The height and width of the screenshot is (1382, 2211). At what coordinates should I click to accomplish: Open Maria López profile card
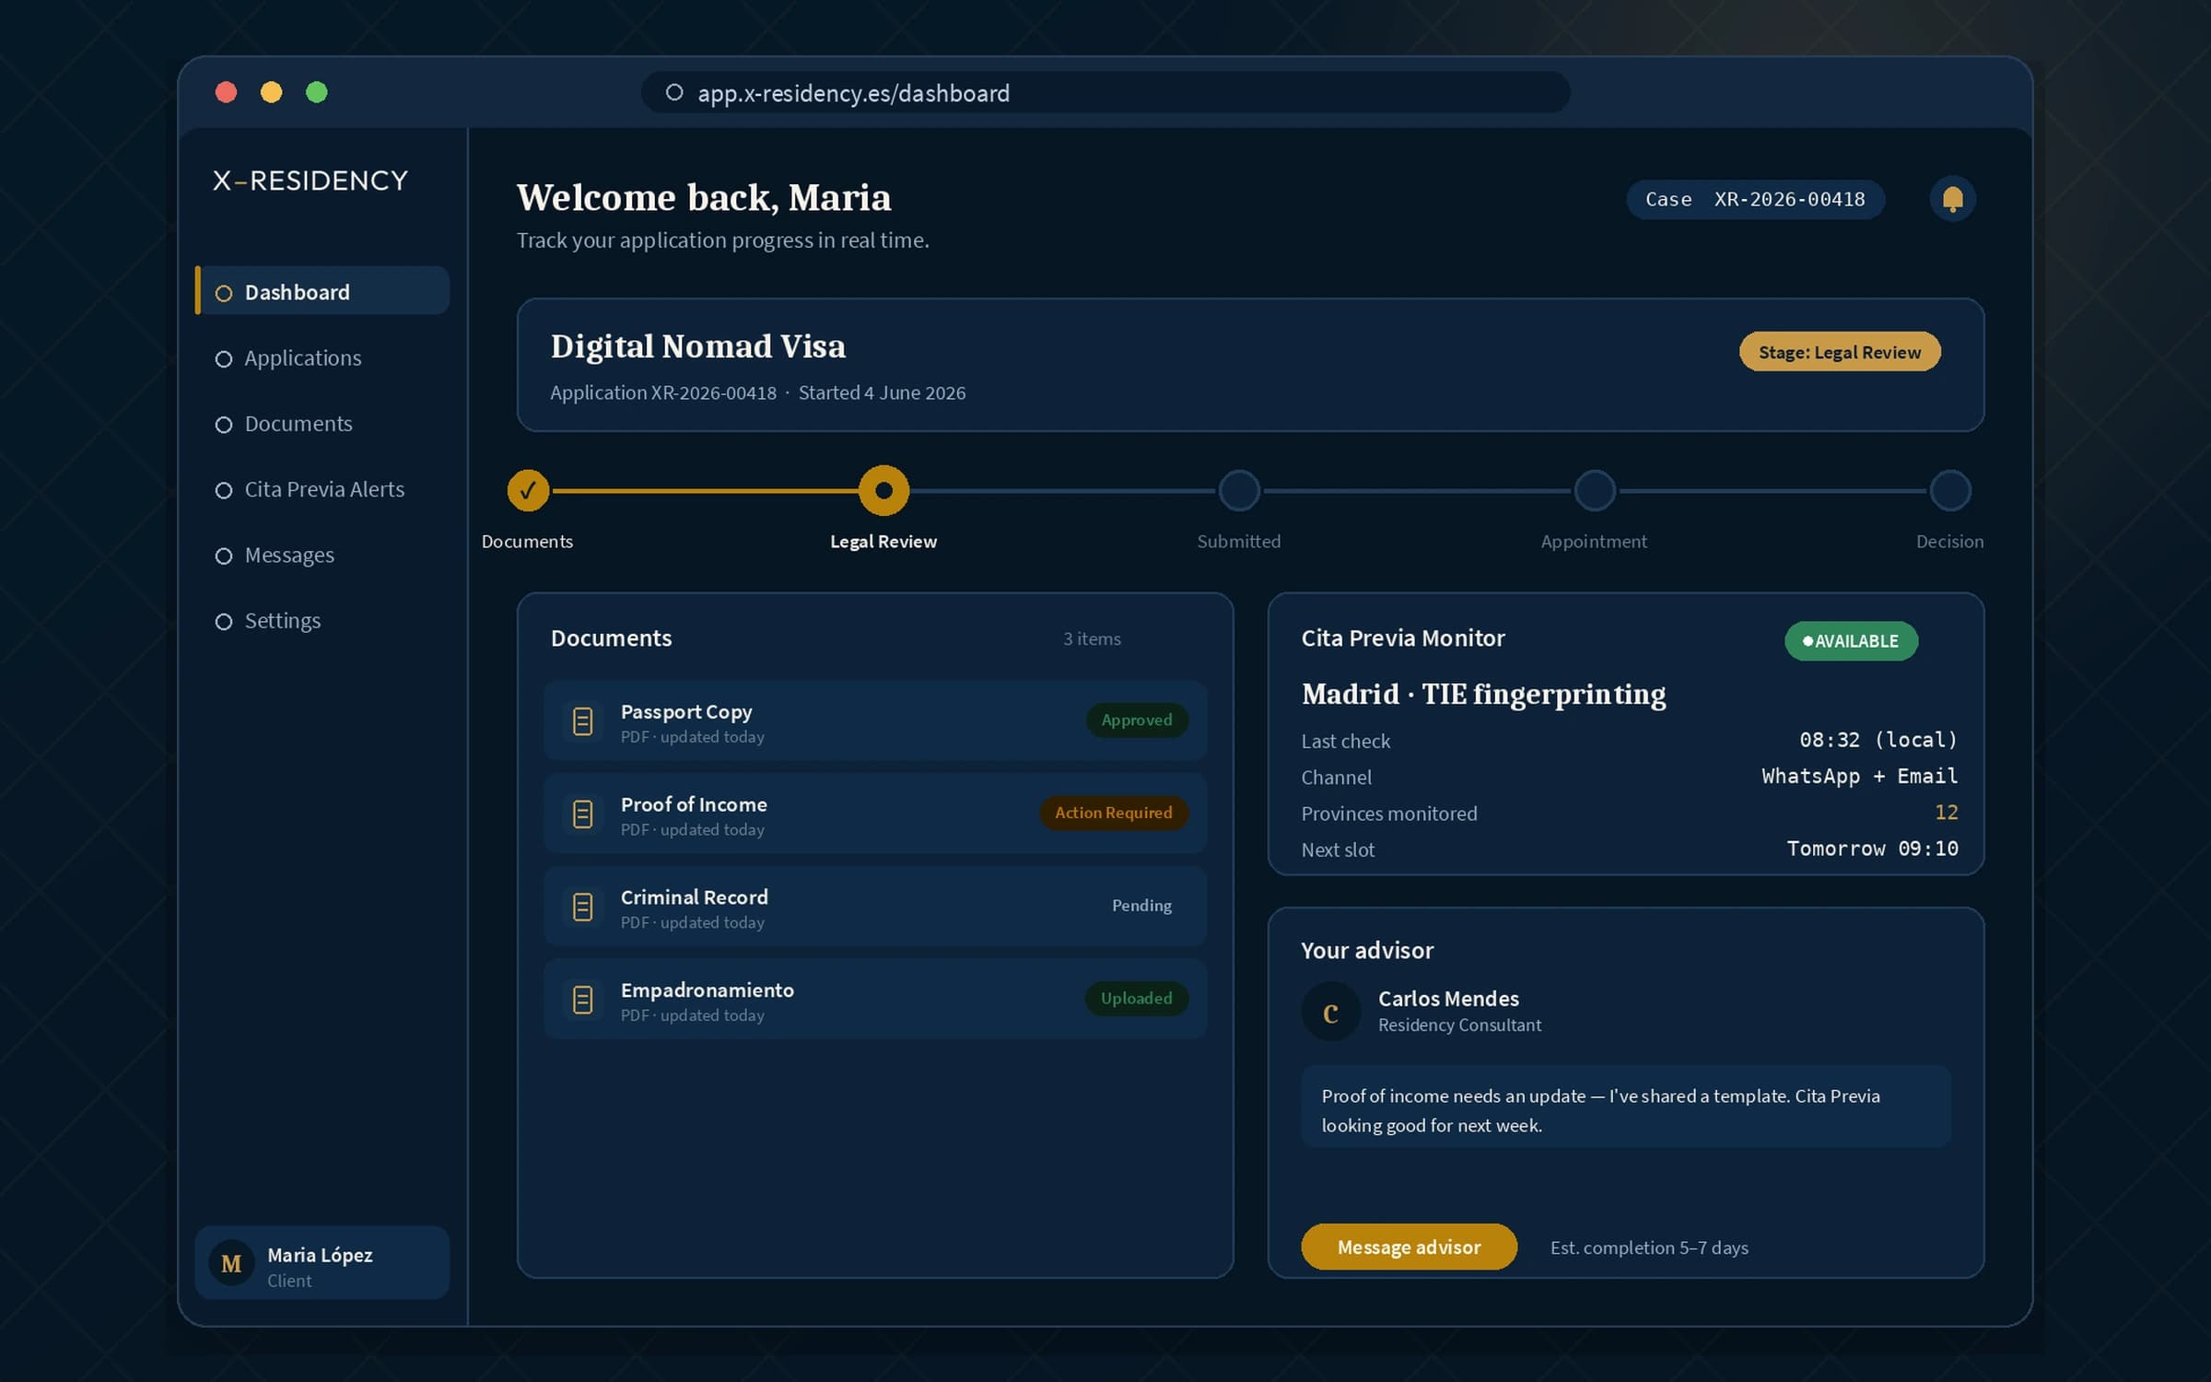click(x=322, y=1263)
